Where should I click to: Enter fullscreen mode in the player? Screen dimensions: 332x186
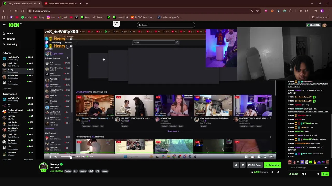(x=265, y=157)
